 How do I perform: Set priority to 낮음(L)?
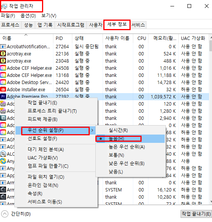pos(131,172)
